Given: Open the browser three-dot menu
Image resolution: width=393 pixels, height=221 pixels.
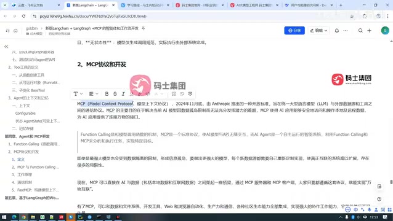Looking at the screenshot, I should (x=387, y=16).
